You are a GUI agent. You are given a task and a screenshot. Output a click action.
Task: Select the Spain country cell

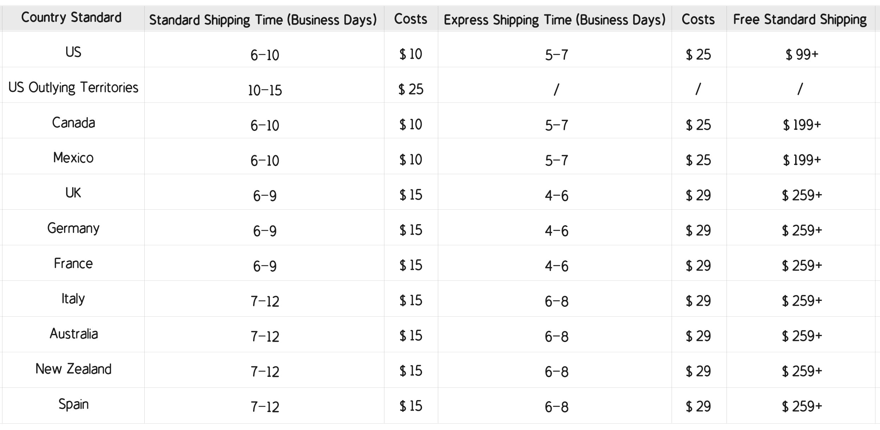coord(73,404)
